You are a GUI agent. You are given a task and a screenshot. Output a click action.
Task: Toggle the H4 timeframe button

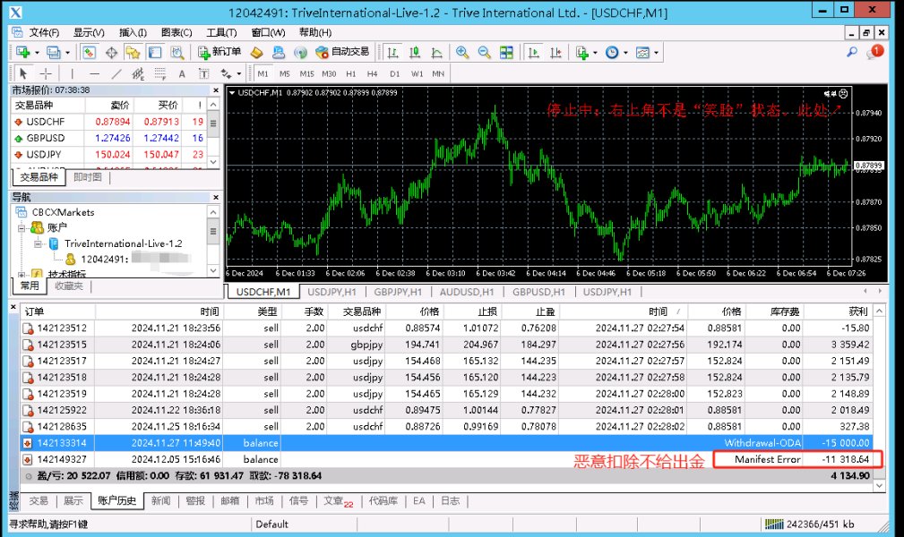click(x=372, y=73)
